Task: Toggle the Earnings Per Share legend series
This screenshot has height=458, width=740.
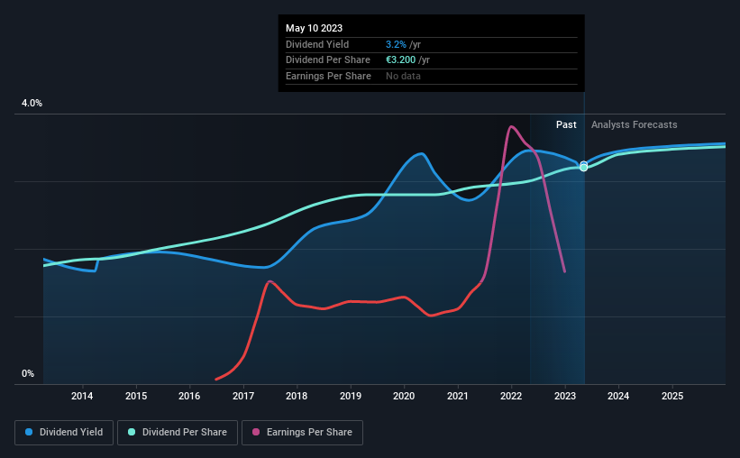Action: tap(302, 432)
